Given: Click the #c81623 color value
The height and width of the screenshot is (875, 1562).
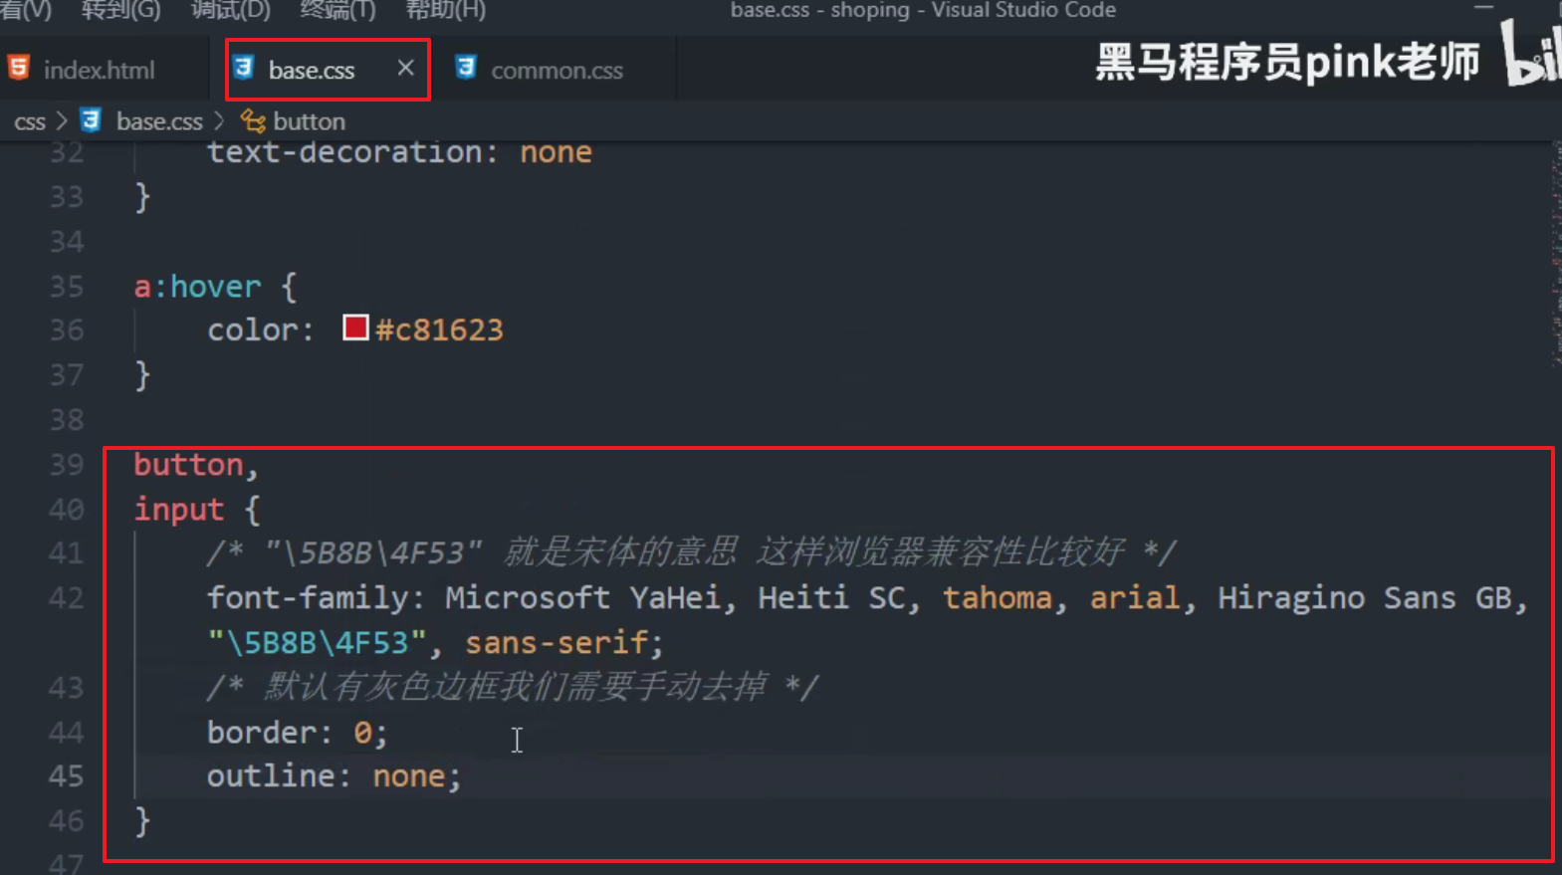Looking at the screenshot, I should click(439, 329).
